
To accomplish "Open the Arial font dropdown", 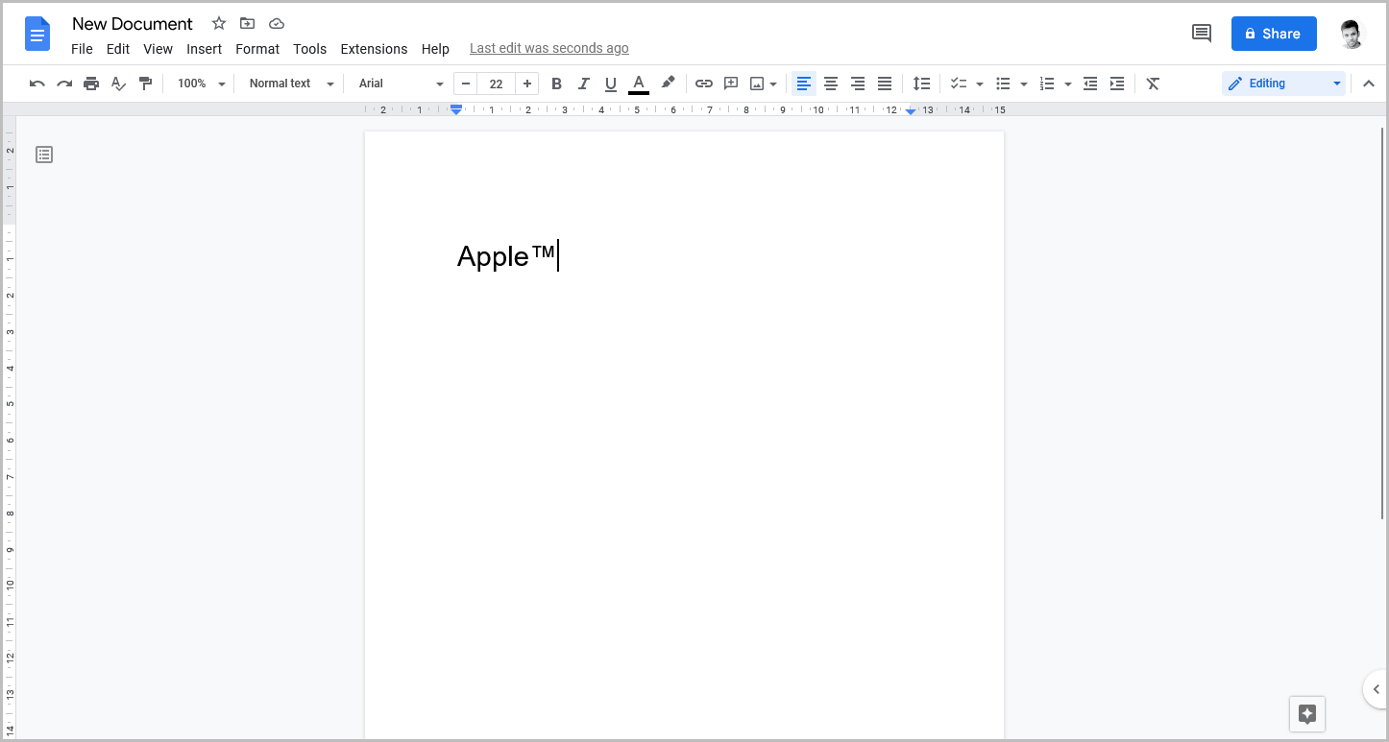I will [401, 84].
